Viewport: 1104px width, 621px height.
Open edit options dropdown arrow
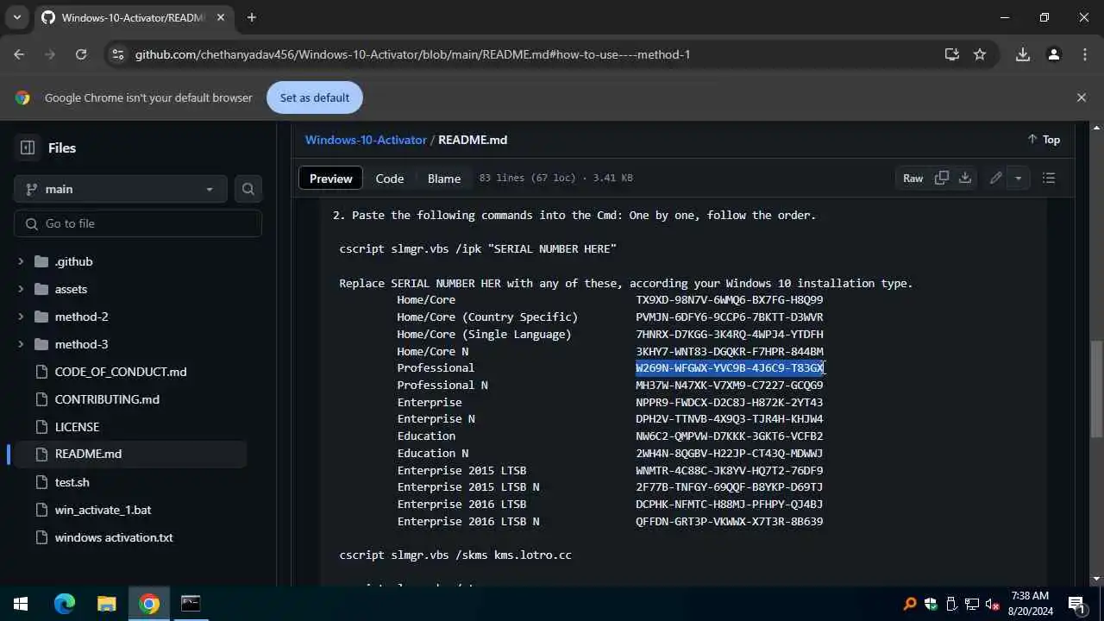[1019, 178]
